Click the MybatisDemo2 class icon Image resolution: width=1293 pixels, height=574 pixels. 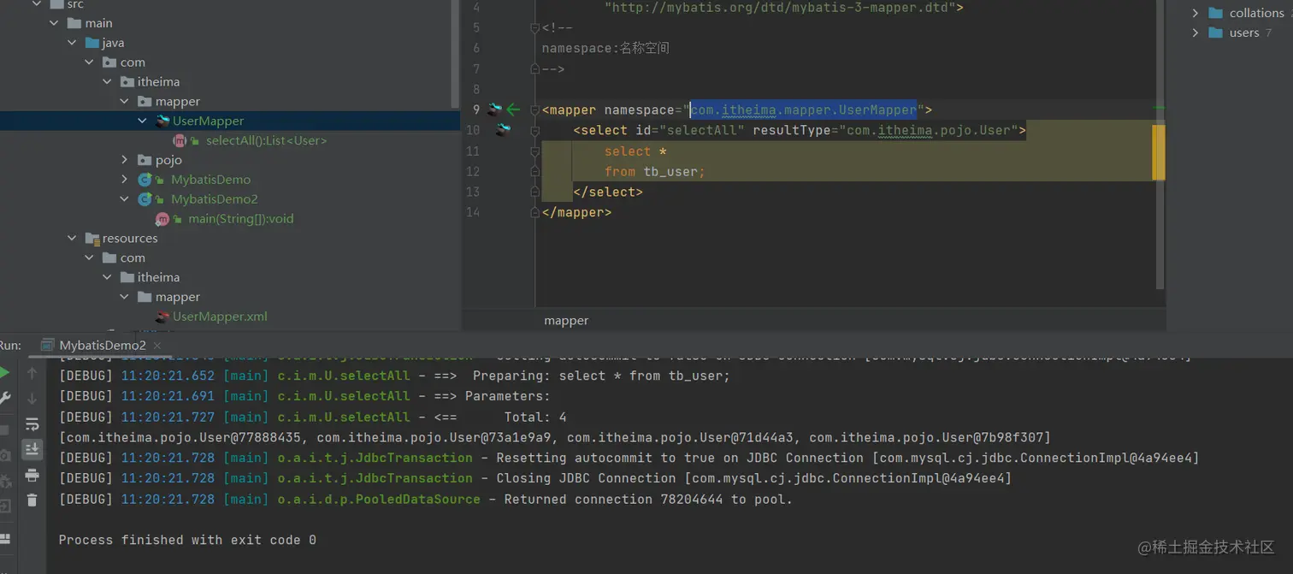(x=145, y=198)
